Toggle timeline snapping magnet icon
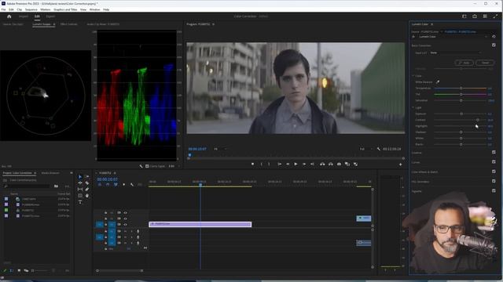The height and width of the screenshot is (282, 503). (x=108, y=185)
